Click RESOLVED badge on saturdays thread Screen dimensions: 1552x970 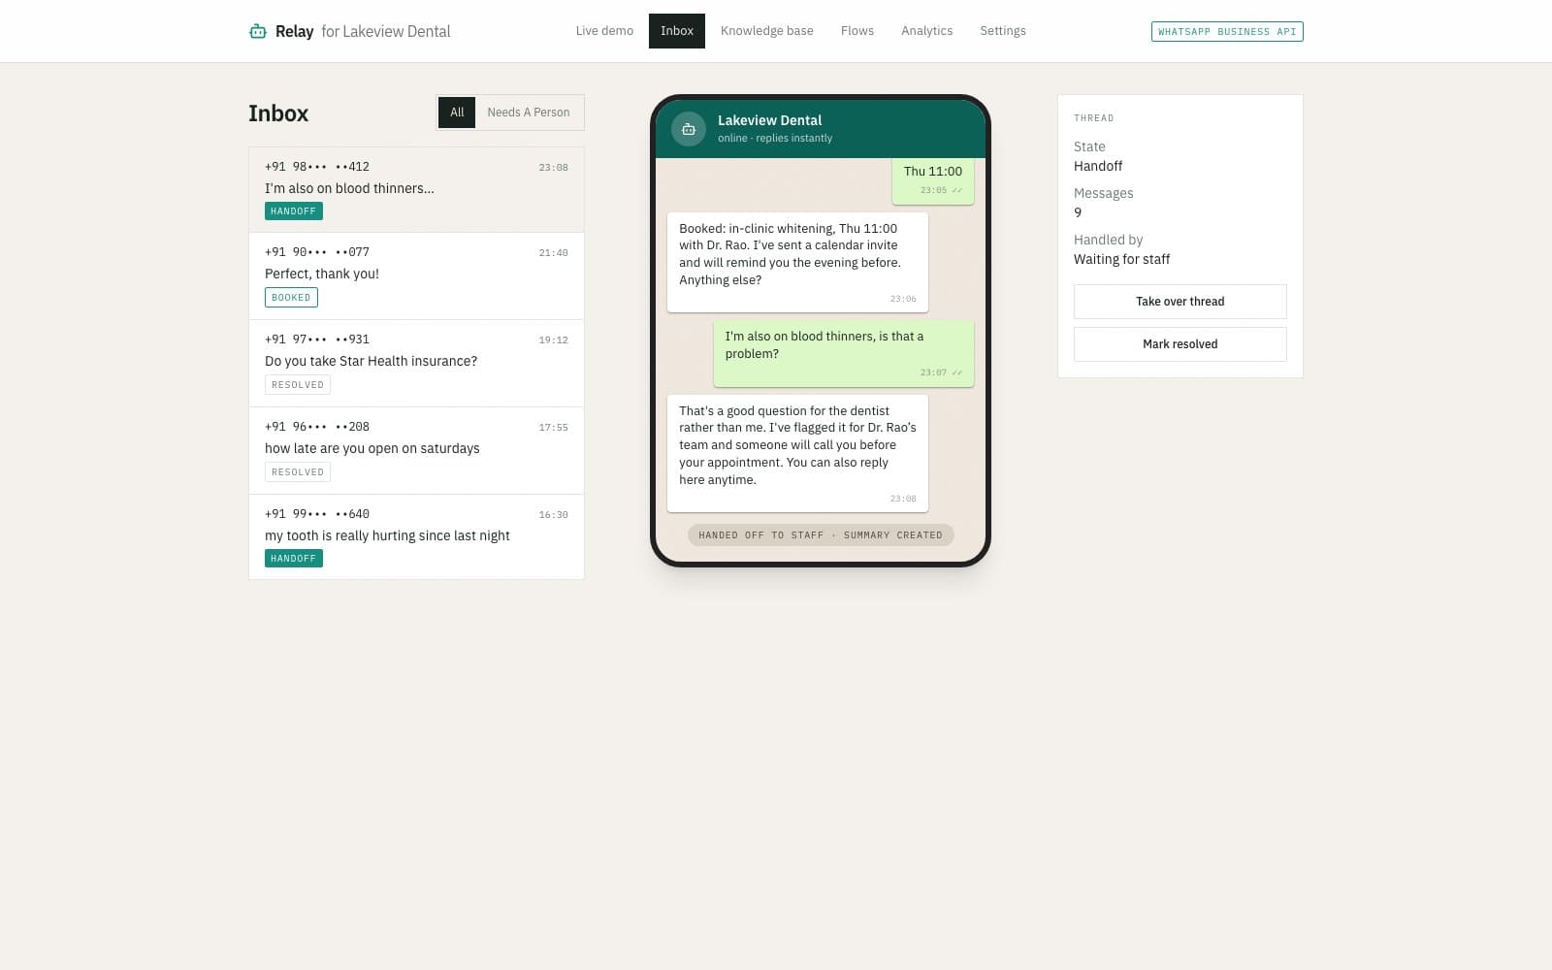pos(298,472)
